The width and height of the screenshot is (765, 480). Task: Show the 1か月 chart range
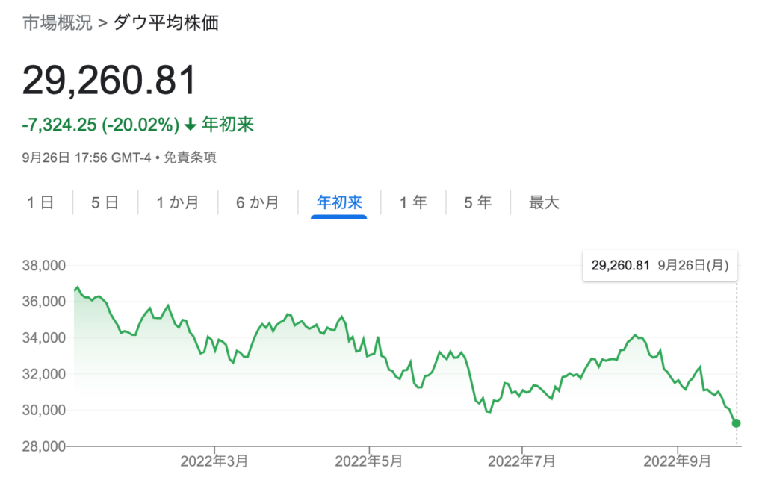[x=177, y=202]
